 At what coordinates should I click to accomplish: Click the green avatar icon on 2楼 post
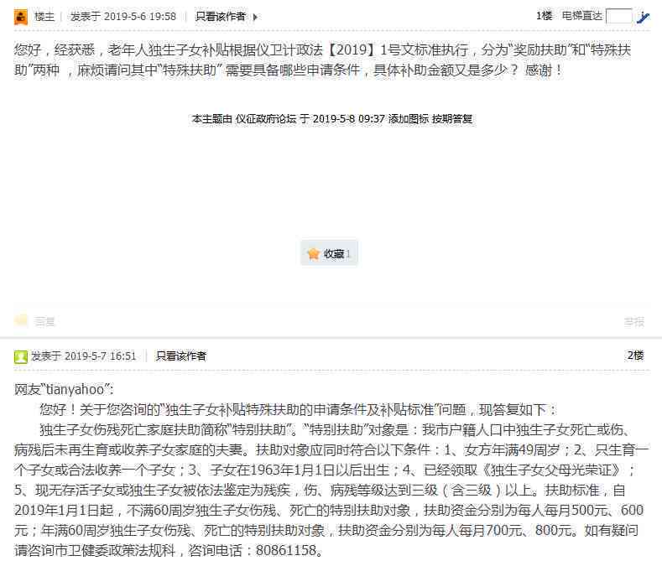click(21, 356)
